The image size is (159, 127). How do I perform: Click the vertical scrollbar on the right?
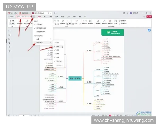(152, 51)
